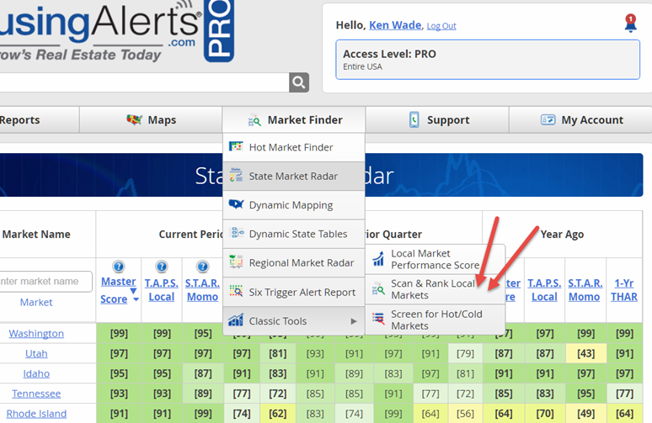Click the Six Trigger Alert Report icon
This screenshot has height=423, width=652.
coord(236,291)
